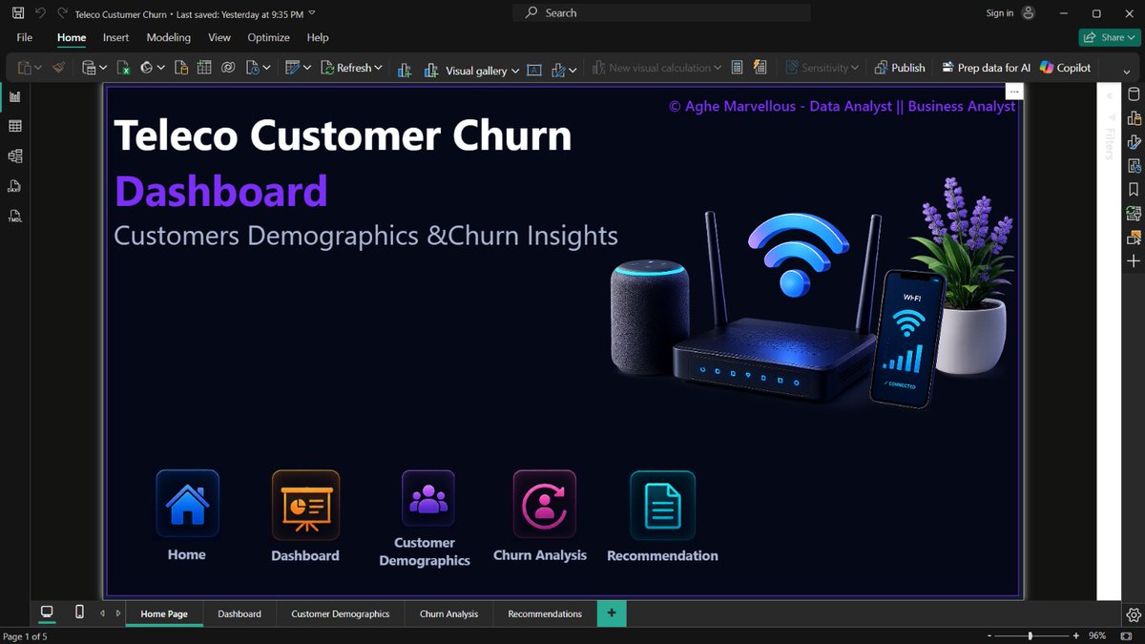This screenshot has height=644, width=1145.
Task: Click Sign in at top right
Action: coord(1000,13)
